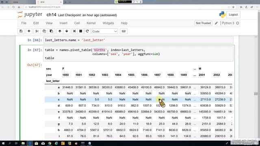Click the 609.0 cell in row d
Screen dimensions: 260x146
point(69,105)
